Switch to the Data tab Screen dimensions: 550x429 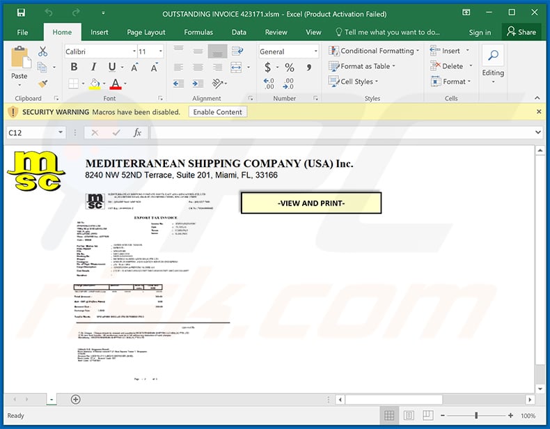pos(239,32)
